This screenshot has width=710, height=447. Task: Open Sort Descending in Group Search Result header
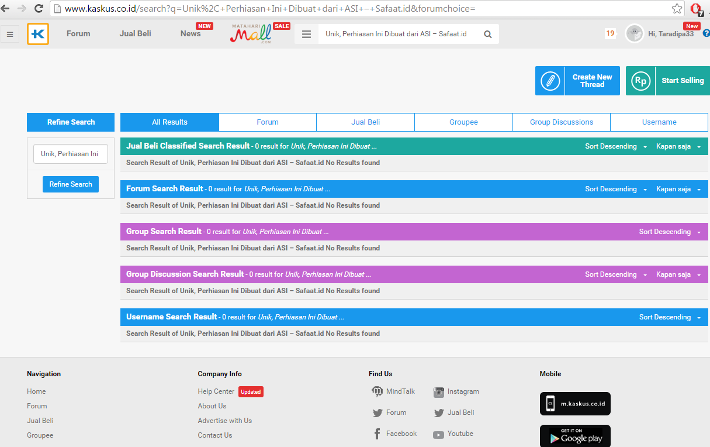coord(670,232)
